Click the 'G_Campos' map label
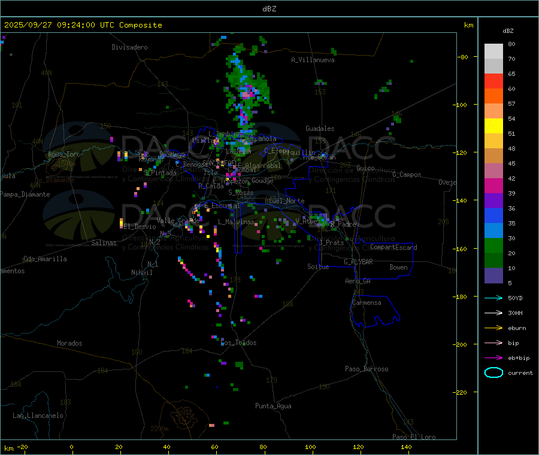 click(x=407, y=175)
